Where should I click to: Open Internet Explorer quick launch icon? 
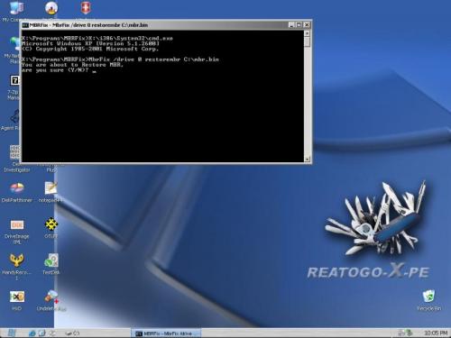pos(32,333)
